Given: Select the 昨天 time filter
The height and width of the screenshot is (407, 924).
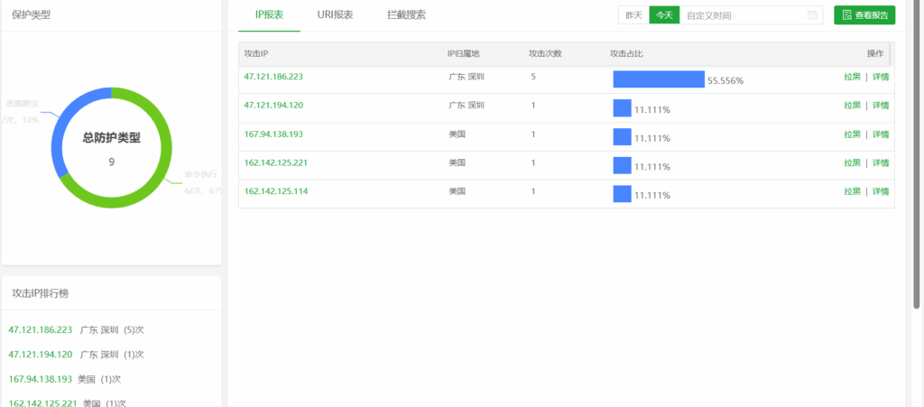Looking at the screenshot, I should (x=633, y=15).
